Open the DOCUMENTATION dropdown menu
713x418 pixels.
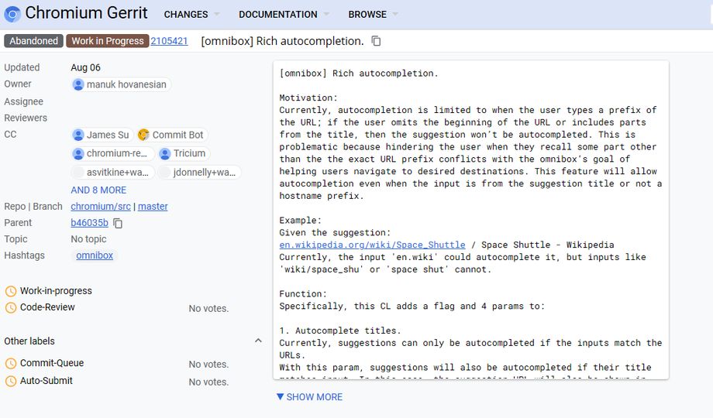click(x=284, y=15)
